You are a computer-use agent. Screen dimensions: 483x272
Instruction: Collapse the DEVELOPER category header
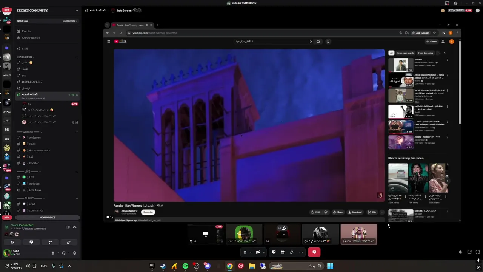(26, 57)
